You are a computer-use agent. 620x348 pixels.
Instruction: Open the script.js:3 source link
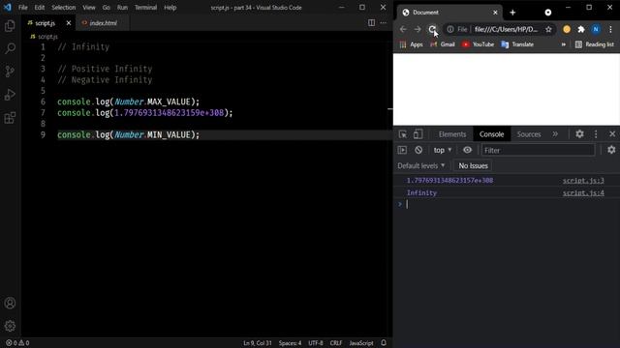tap(583, 181)
